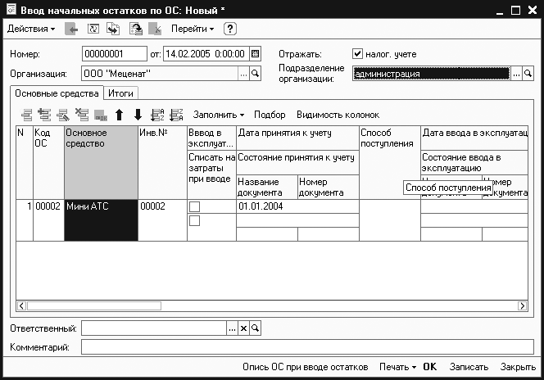Screen dimensions: 544x380
Task: Switch to the Итоги tab
Action: (120, 93)
